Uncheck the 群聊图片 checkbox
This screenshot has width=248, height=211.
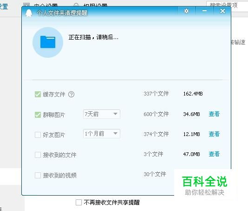tap(38, 115)
